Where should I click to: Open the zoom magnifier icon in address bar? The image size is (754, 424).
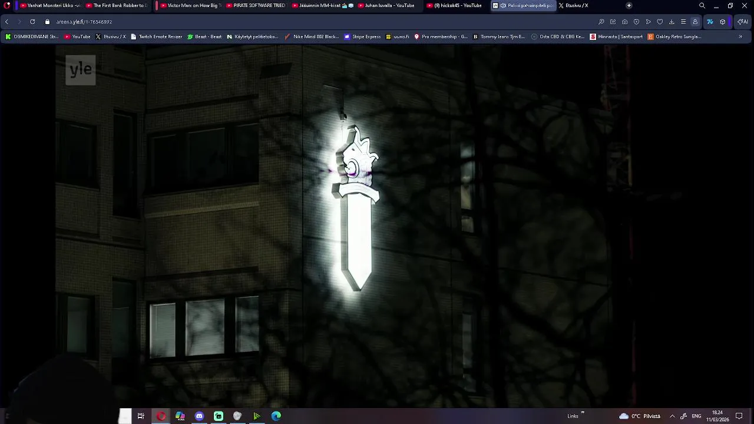601,22
